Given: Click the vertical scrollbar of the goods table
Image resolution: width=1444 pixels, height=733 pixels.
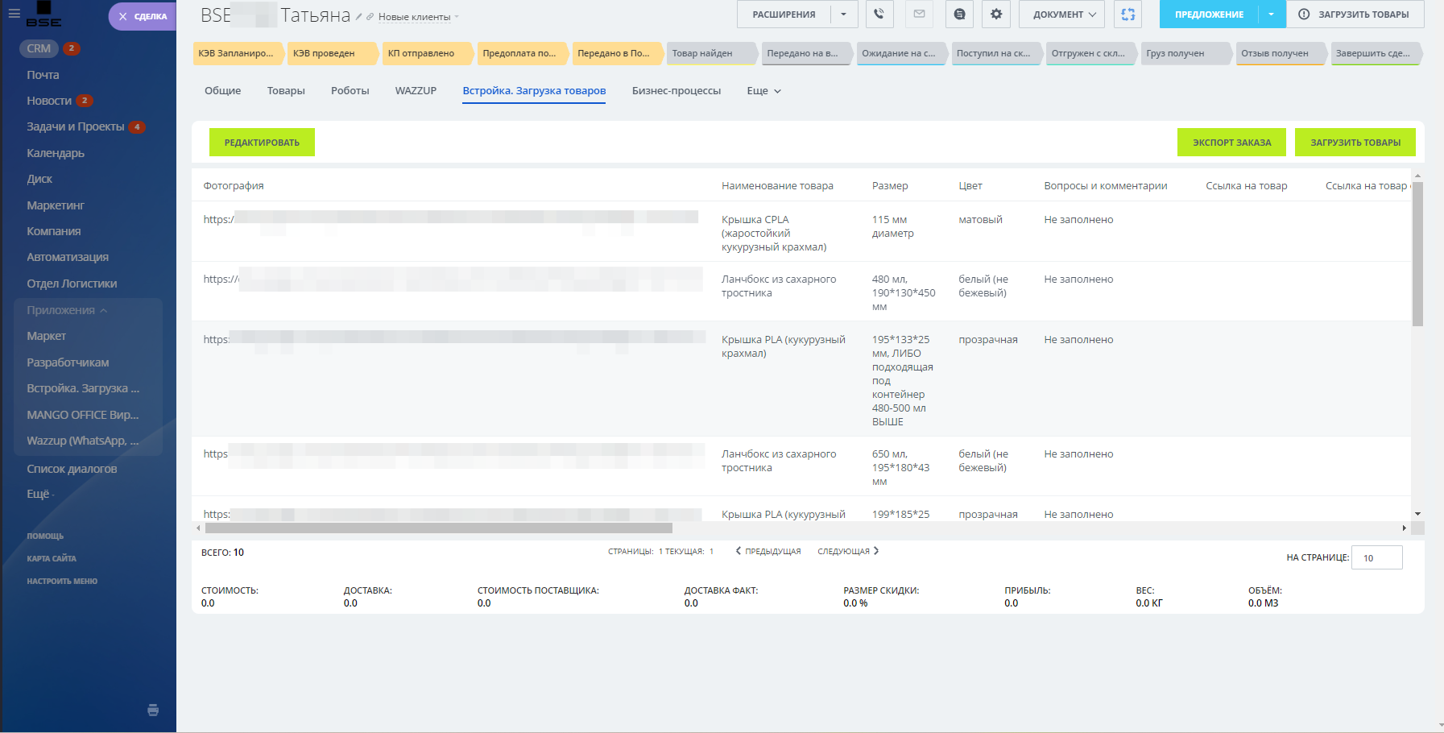Looking at the screenshot, I should click(x=1417, y=254).
